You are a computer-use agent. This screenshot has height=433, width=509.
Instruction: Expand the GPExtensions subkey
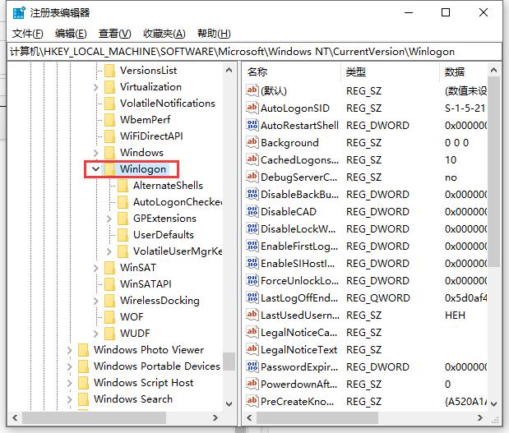(109, 219)
